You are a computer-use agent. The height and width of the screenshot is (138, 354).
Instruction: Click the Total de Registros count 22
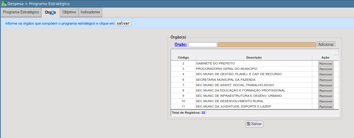203,113
